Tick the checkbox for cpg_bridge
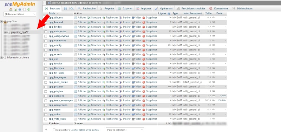Image resolution: width=281 pixels, height=132 pixels. coord(46,27)
